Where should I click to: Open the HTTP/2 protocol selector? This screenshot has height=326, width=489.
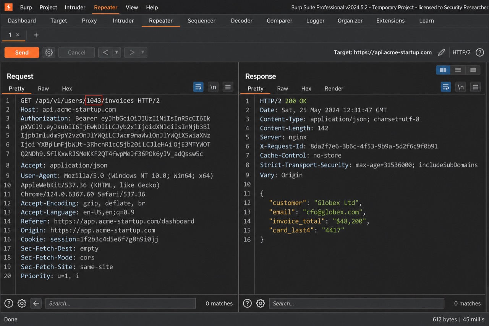461,52
